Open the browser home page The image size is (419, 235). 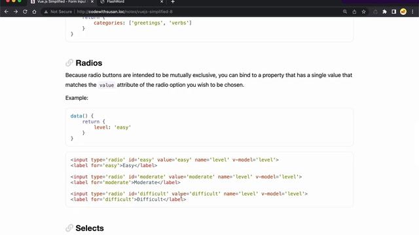pyautogui.click(x=34, y=12)
